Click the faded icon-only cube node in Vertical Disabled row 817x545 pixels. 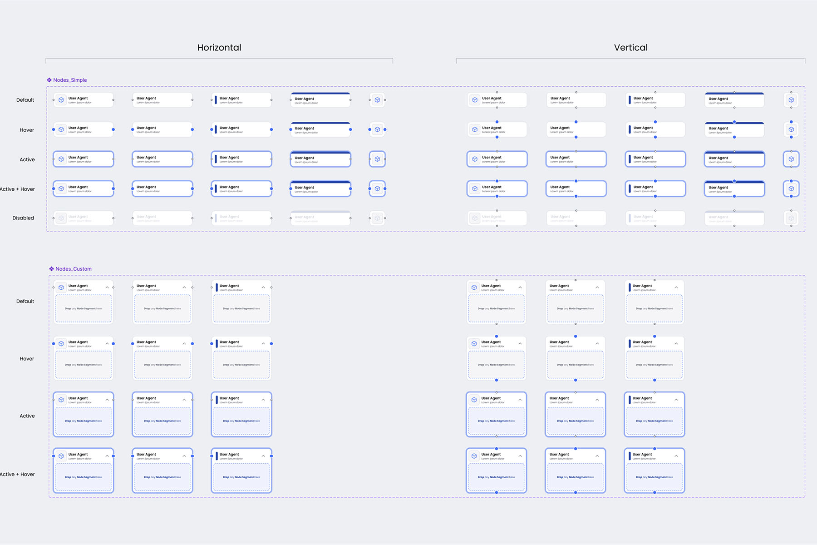click(791, 218)
